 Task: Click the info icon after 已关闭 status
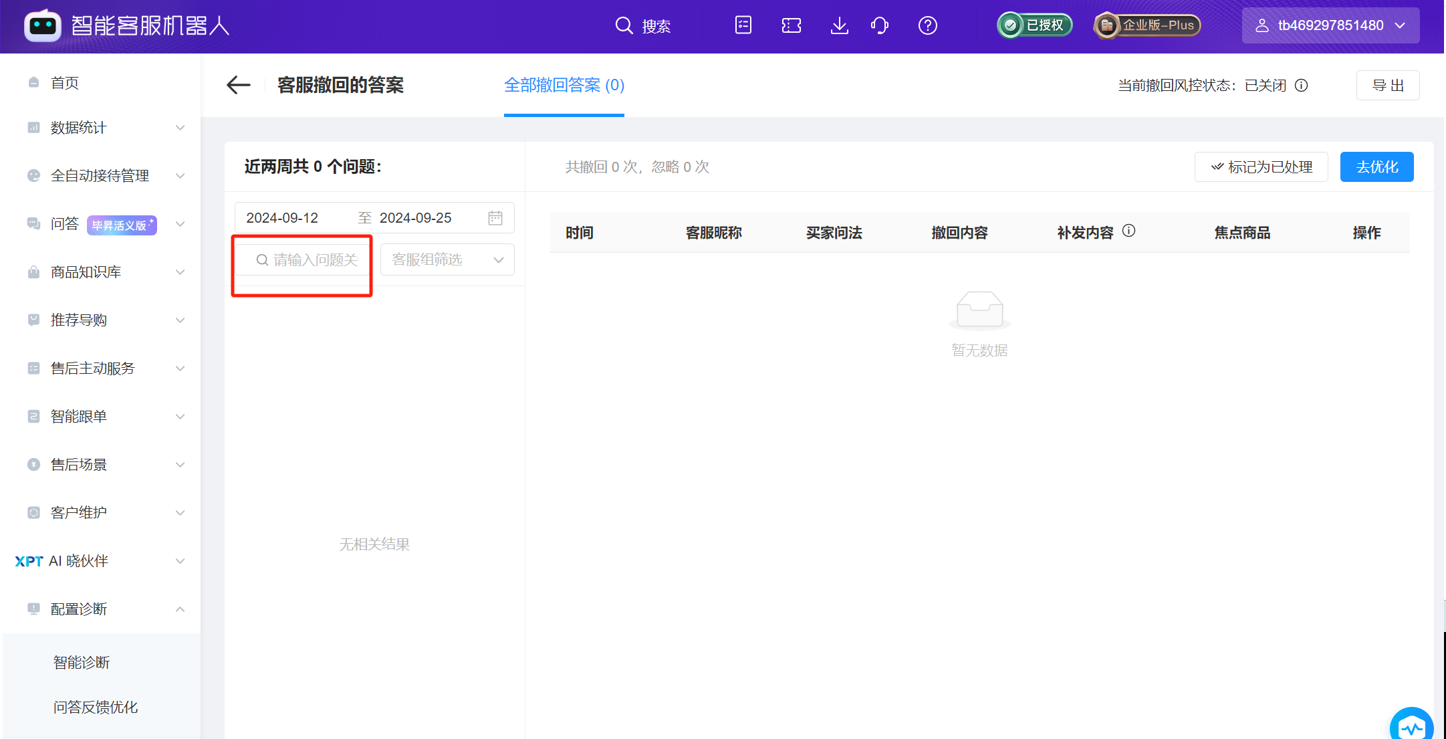pyautogui.click(x=1302, y=86)
